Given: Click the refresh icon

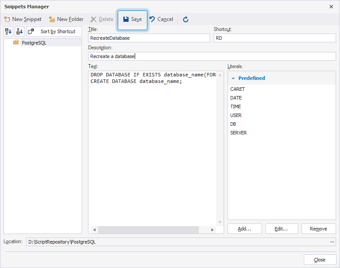Looking at the screenshot, I should (x=186, y=19).
